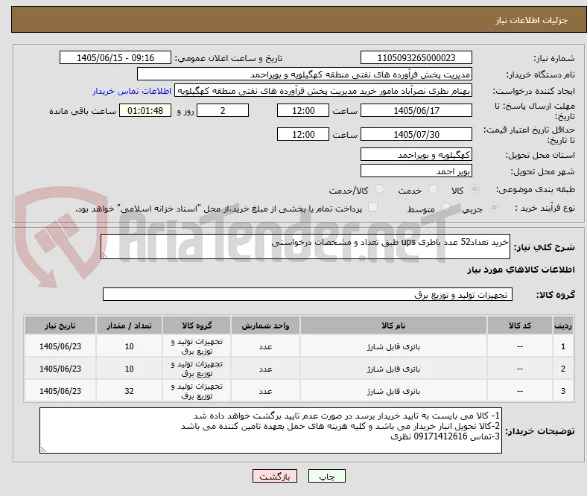The height and width of the screenshot is (496, 587).
Task: Click the price validity time 12:00 field
Action: (x=303, y=134)
